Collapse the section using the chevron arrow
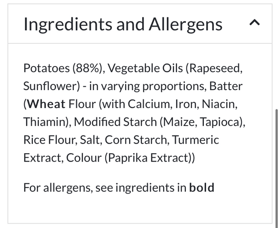This screenshot has height=228, width=280. click(x=254, y=23)
